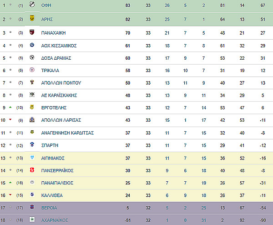Screen dimensions: 273x225
Task: Click the red down arrow beside ΚΑΛΛΙΘΕΑ
Action: (x=10, y=194)
